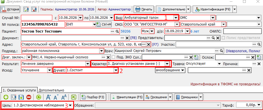Click the magnifier icon in Участок field
The width and height of the screenshot is (263, 110).
click(x=259, y=45)
